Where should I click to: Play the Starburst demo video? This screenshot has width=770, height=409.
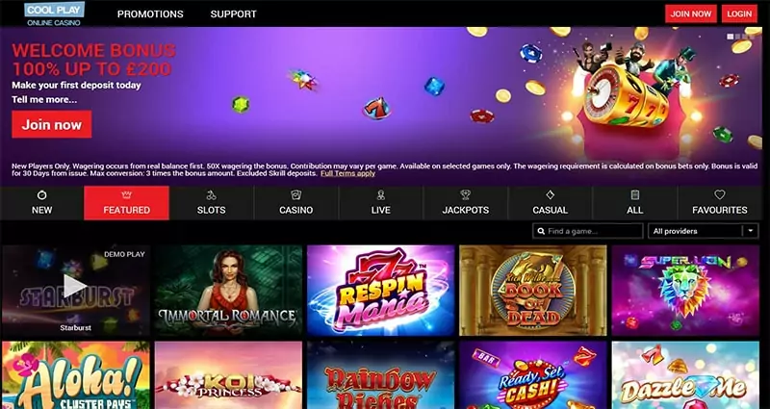75,286
